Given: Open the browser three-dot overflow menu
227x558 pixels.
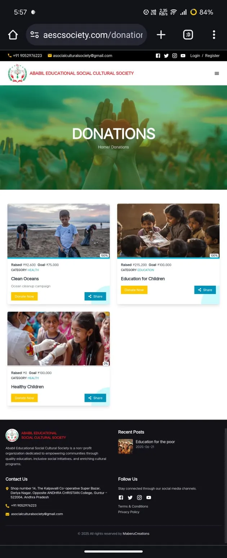Looking at the screenshot, I should (x=214, y=35).
